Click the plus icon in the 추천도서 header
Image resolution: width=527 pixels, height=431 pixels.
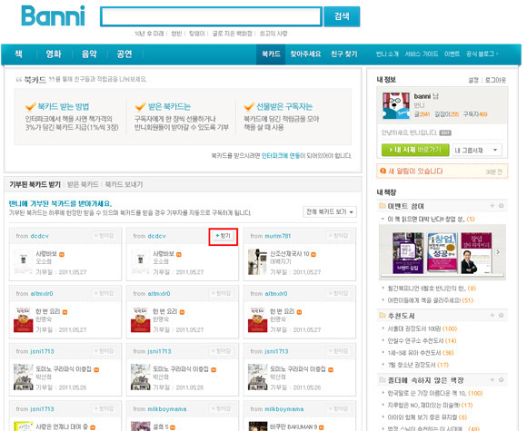click(492, 315)
